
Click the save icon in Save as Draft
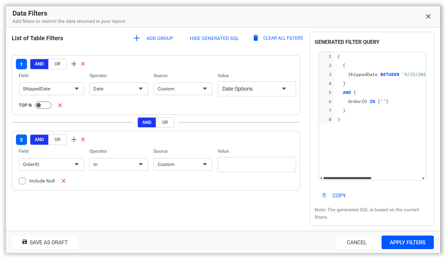[25, 242]
